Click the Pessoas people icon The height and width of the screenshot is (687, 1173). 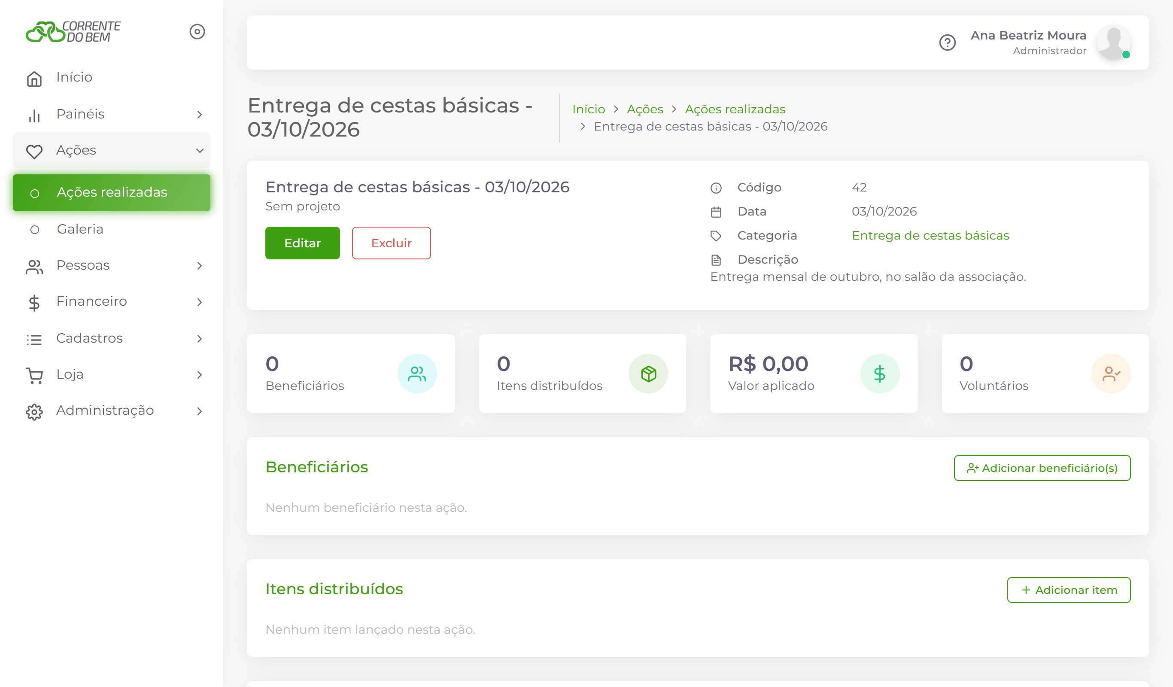click(34, 266)
